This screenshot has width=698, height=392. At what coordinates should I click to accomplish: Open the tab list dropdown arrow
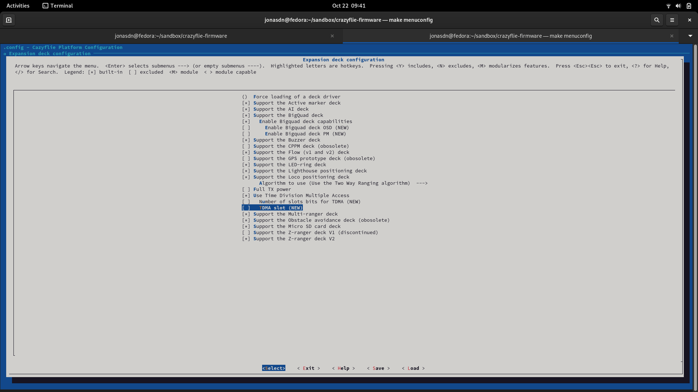tap(690, 36)
